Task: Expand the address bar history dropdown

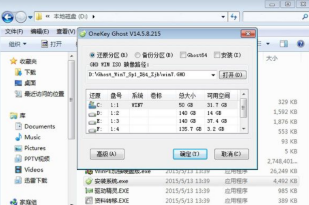Action: [223, 17]
